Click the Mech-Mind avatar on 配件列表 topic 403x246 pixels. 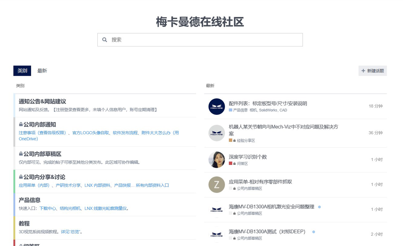pyautogui.click(x=216, y=106)
